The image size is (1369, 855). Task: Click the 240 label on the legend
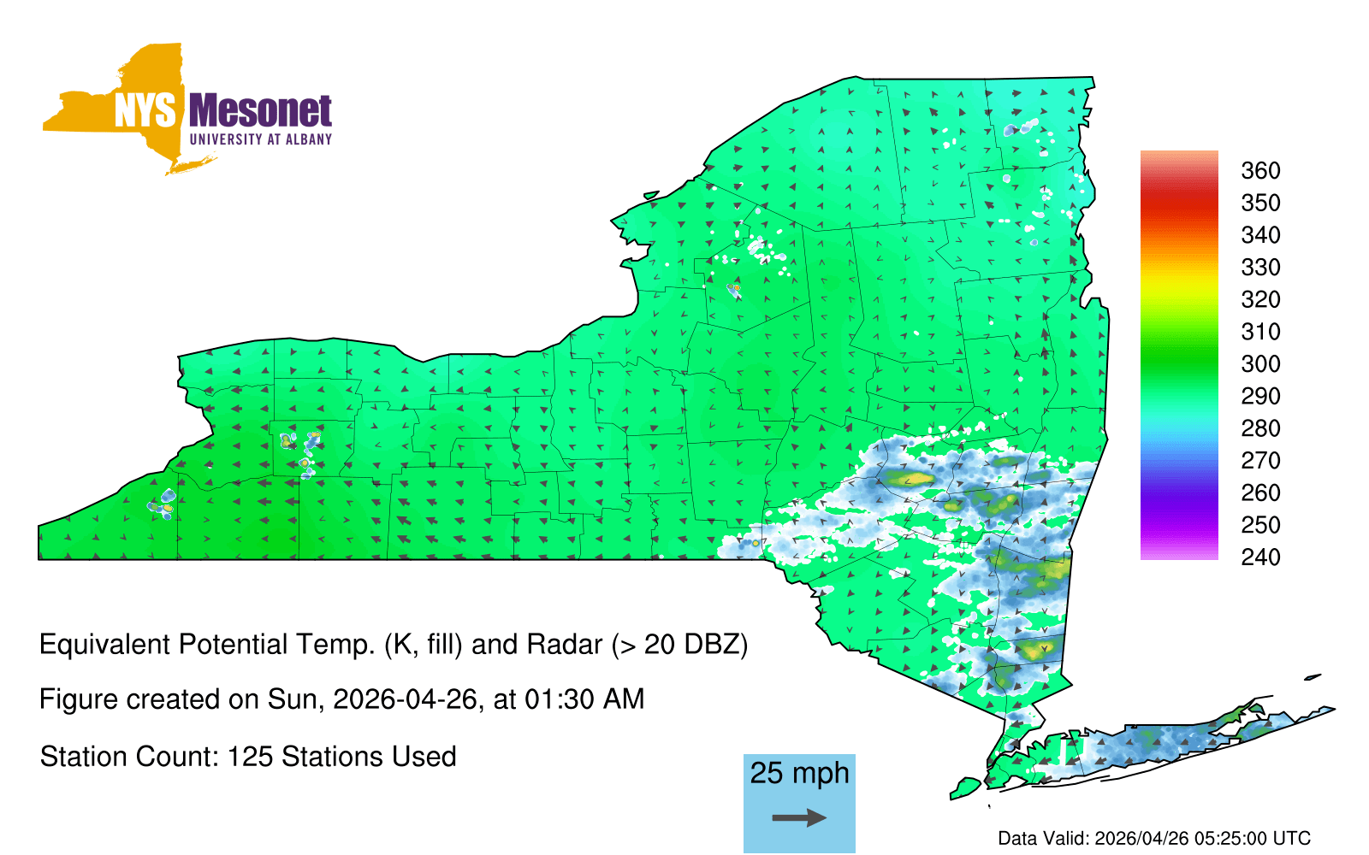[x=1260, y=557]
